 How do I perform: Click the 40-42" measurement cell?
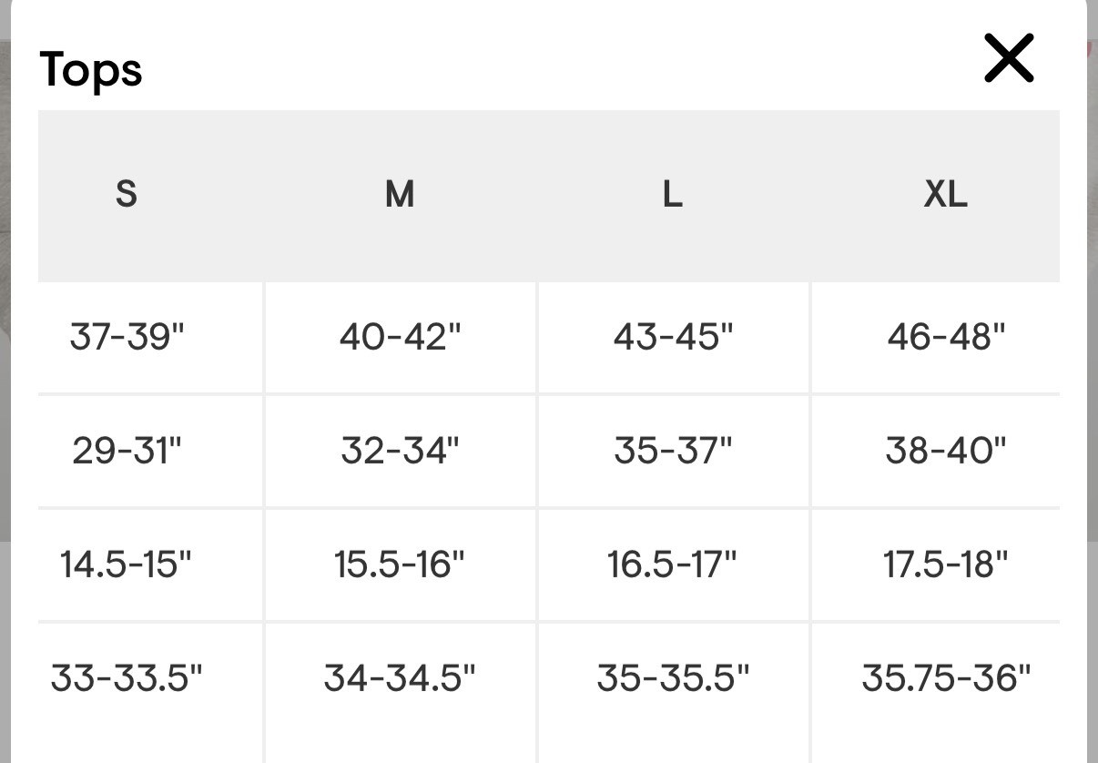401,338
